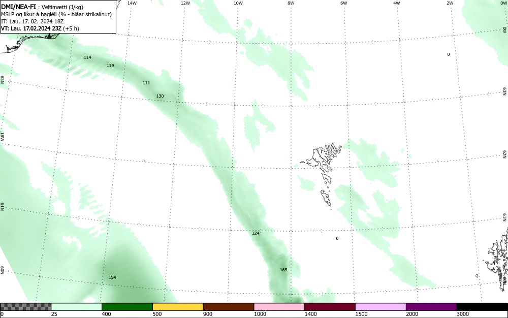Click the 62N latitude label on right edge
This screenshot has width=508, height=318.
(505, 154)
